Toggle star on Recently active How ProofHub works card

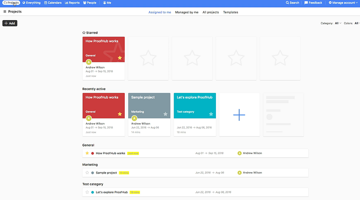pyautogui.click(x=120, y=114)
